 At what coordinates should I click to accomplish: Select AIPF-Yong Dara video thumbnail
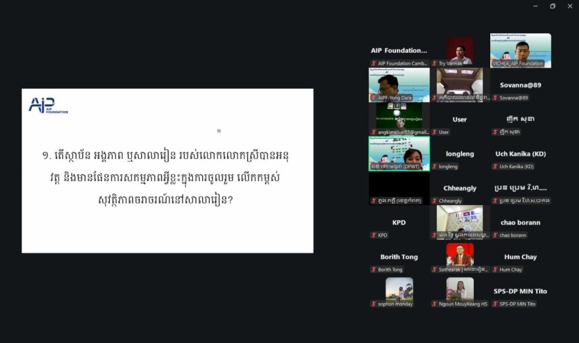(399, 84)
